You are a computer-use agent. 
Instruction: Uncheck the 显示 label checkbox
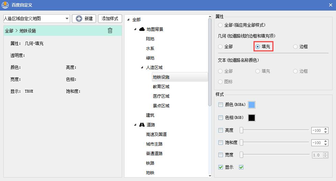220,167
